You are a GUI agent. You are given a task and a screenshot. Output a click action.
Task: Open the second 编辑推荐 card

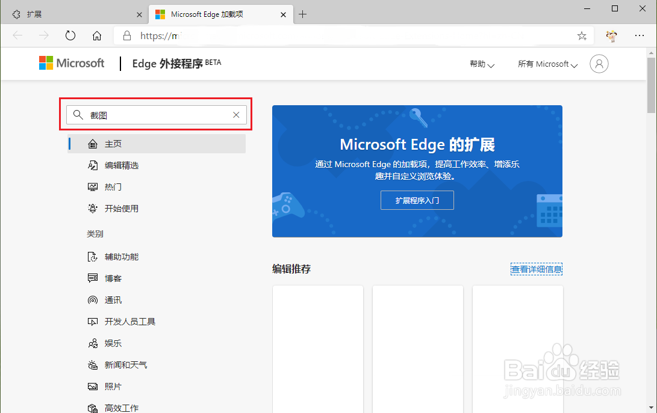[x=418, y=349]
